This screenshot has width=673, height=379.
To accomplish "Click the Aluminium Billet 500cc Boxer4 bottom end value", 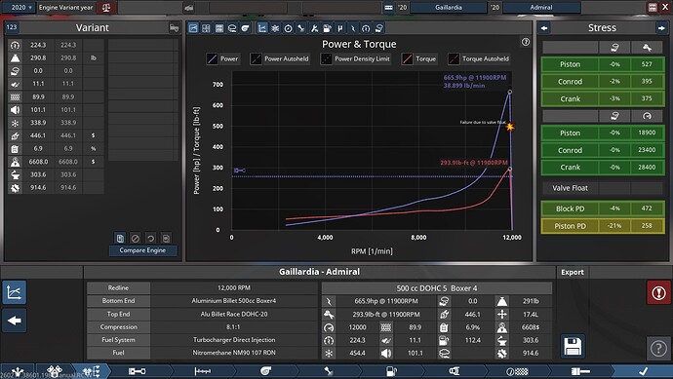I will 234,300.
